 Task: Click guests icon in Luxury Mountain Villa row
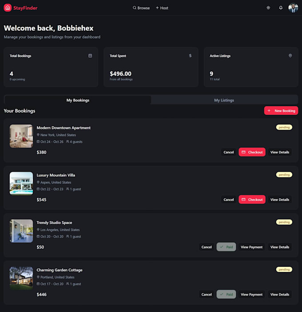[x=68, y=189]
